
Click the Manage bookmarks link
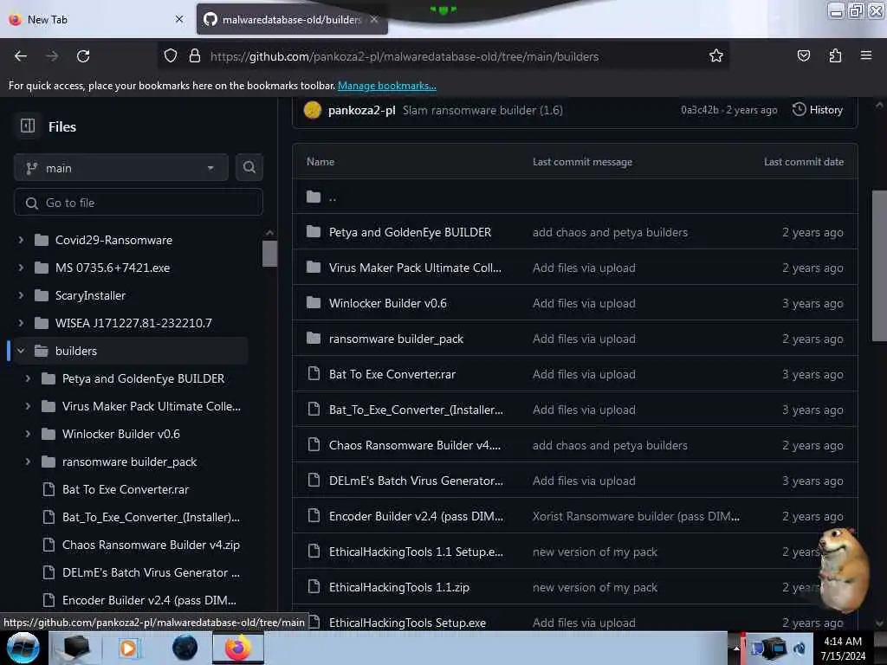(387, 86)
